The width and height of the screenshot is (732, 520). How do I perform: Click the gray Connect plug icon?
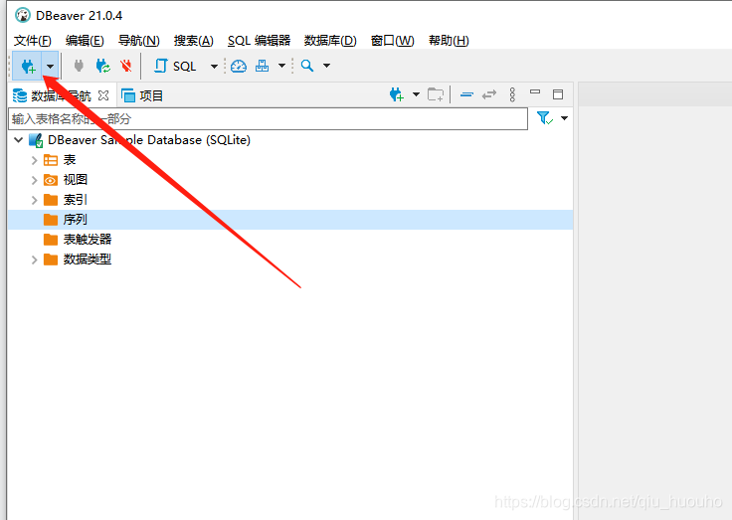click(x=79, y=66)
